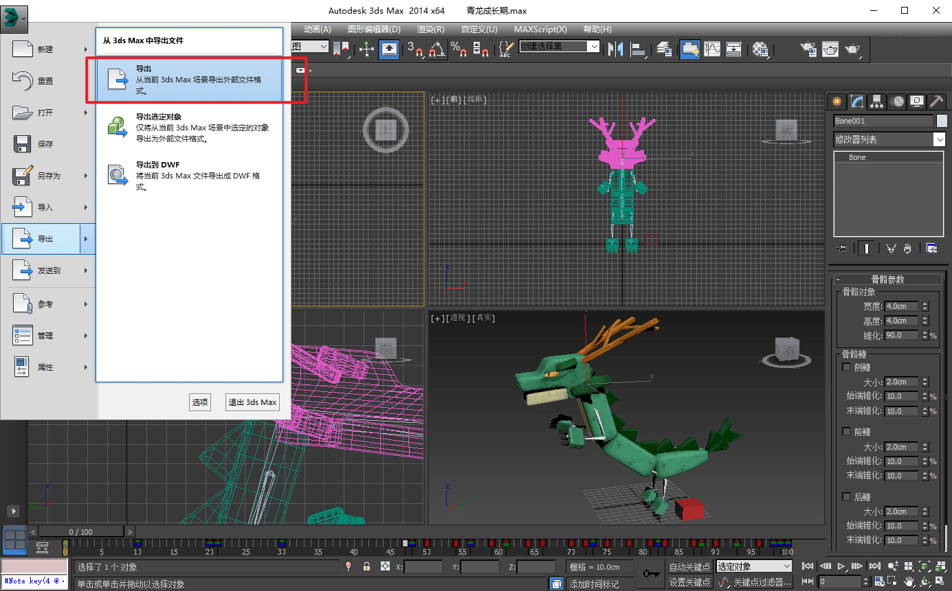Screen dimensions: 952x591
Task: Open the 打开 application menu item
Action: [47, 113]
